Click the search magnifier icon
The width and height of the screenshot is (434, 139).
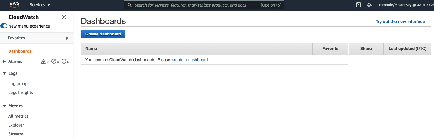[129, 5]
